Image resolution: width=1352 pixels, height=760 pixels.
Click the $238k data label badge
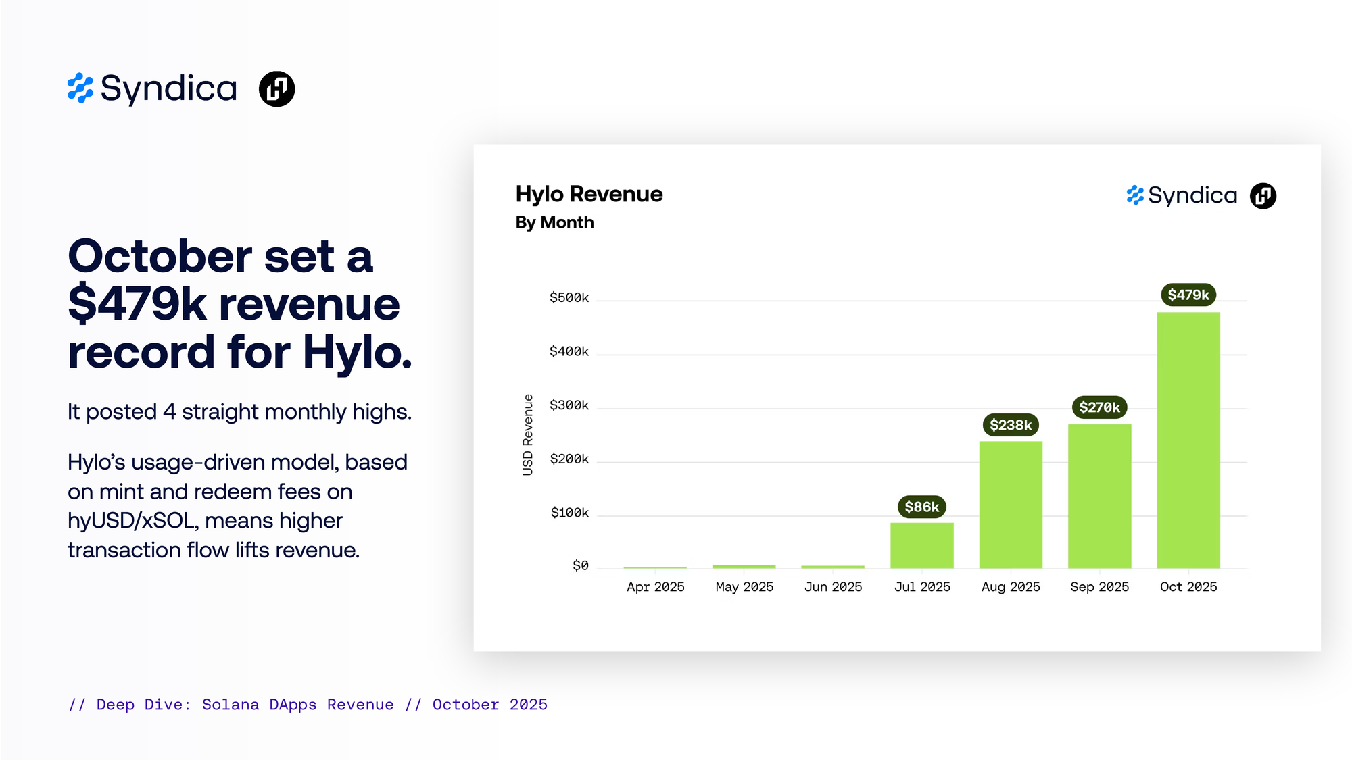pos(1010,425)
